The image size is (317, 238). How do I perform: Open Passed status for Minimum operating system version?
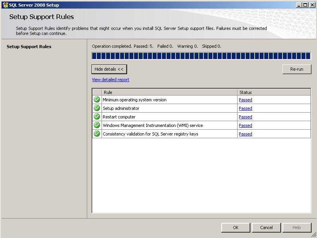[x=245, y=100]
